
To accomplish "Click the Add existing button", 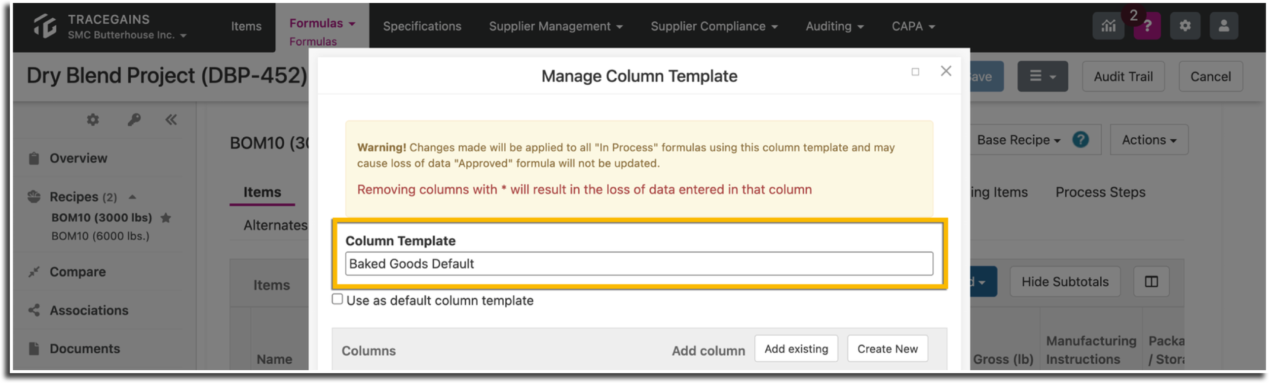I will tap(796, 349).
